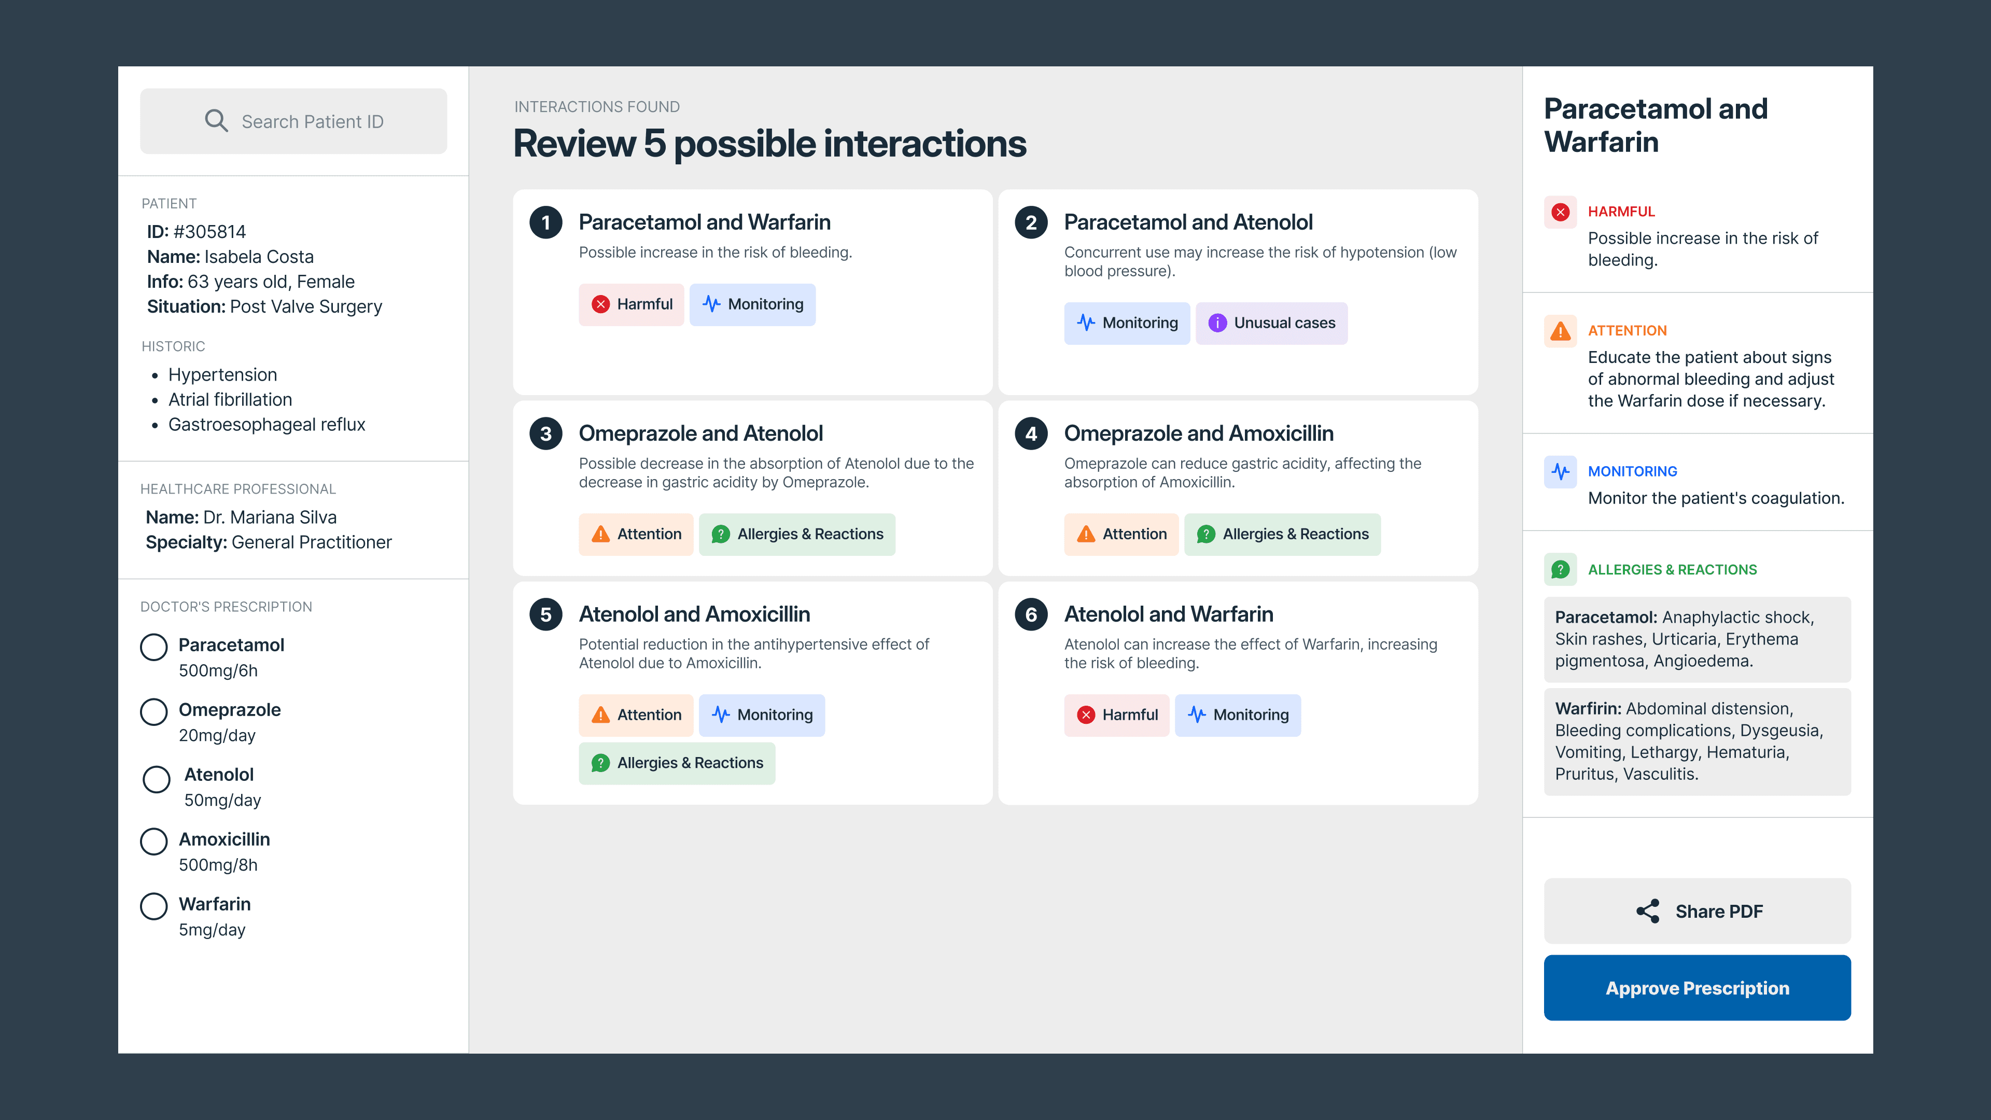This screenshot has height=1120, width=1991.
Task: Click the green Allergies & Reactions icon in detail panel
Action: [x=1560, y=570]
